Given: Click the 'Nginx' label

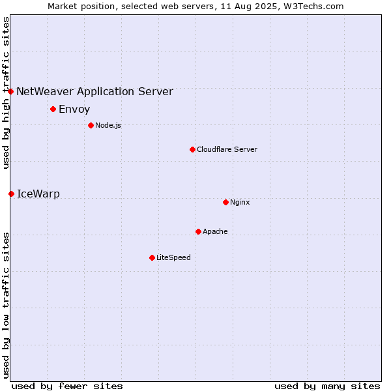Looking at the screenshot, I should [x=240, y=202].
